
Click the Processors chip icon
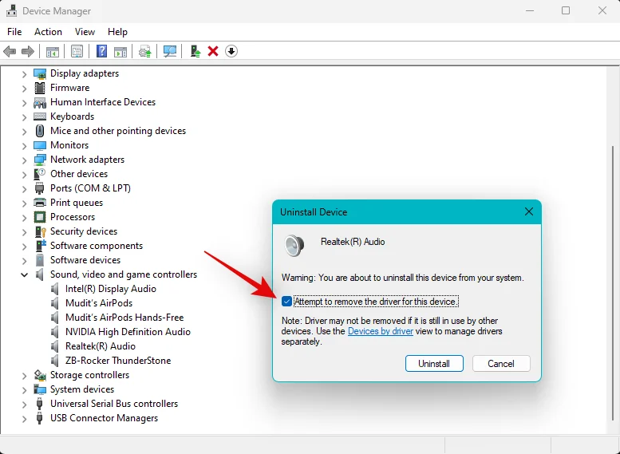(x=40, y=217)
